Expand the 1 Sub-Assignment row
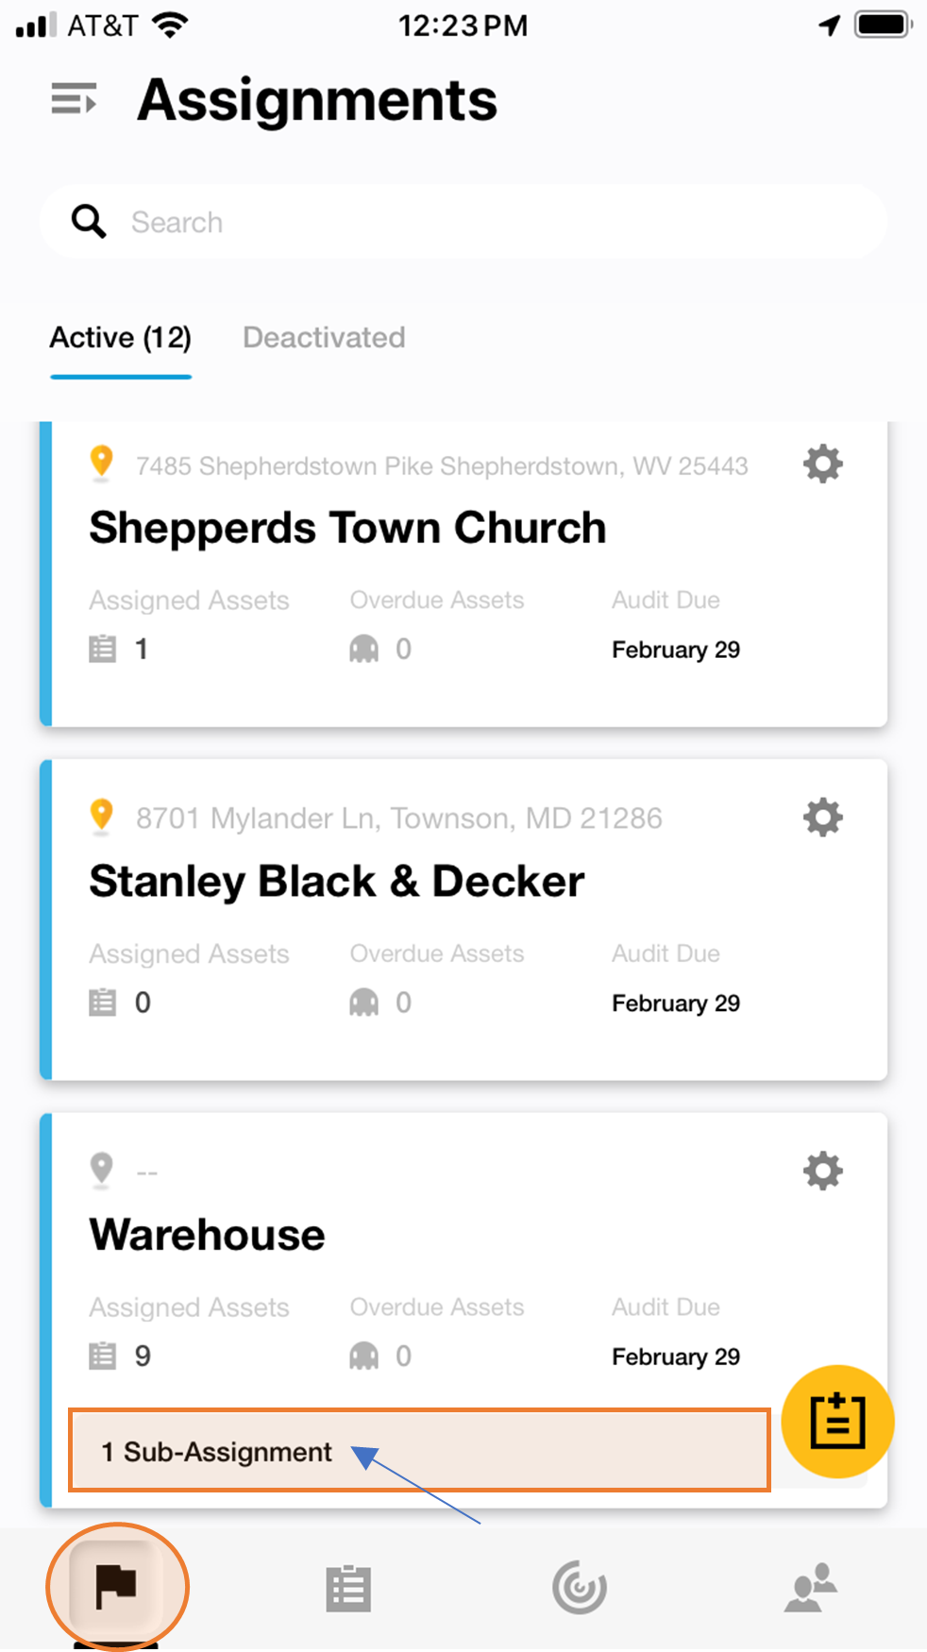 click(x=419, y=1451)
